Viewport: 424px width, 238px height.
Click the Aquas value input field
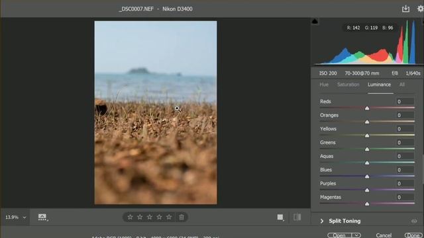point(405,156)
